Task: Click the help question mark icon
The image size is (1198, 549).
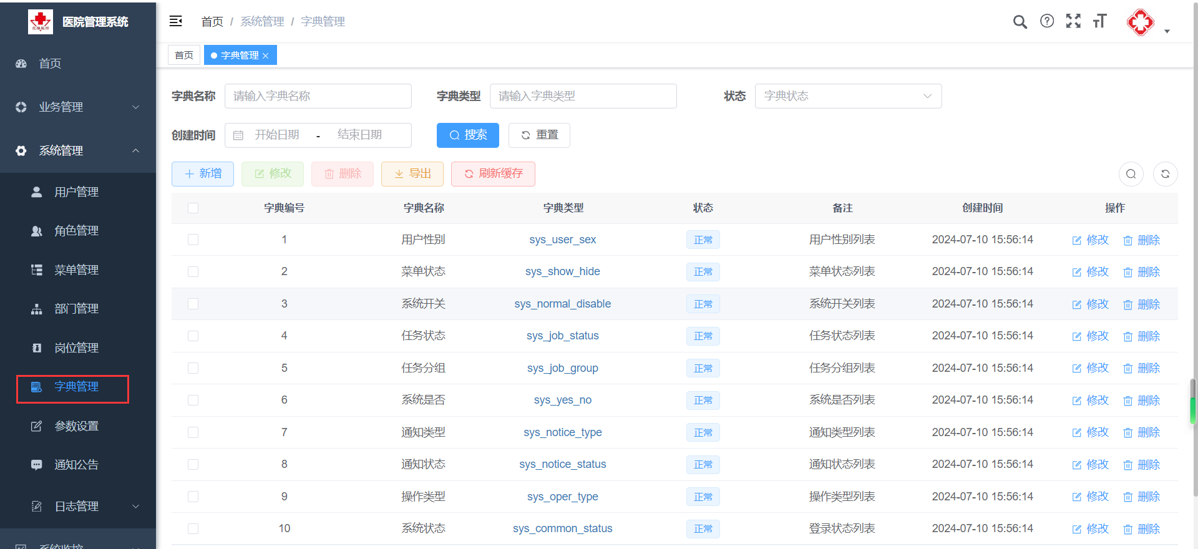Action: click(1046, 21)
